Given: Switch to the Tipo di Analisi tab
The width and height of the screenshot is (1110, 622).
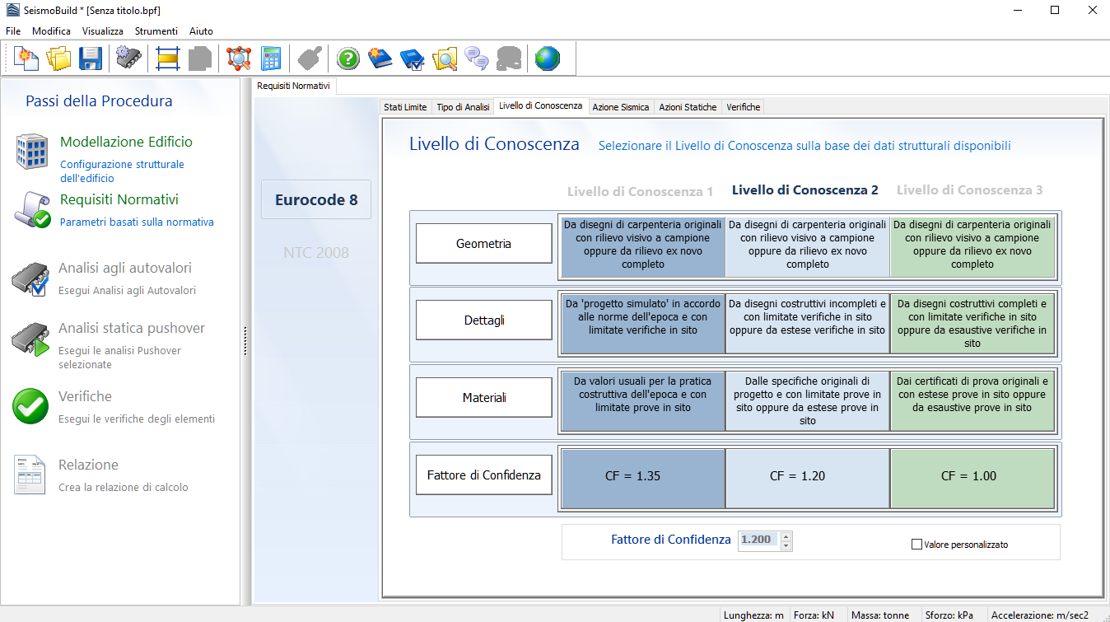Looking at the screenshot, I should pyautogui.click(x=463, y=107).
